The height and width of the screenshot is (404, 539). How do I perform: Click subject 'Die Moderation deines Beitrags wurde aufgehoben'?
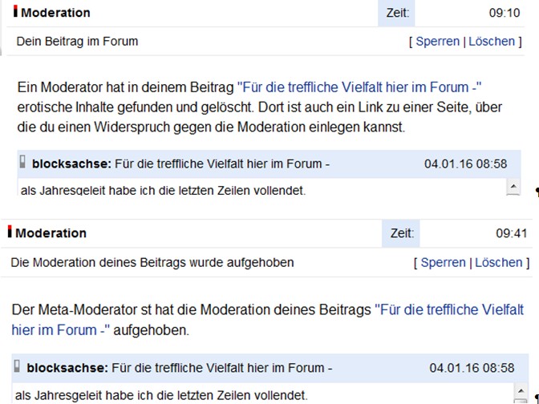coord(152,262)
